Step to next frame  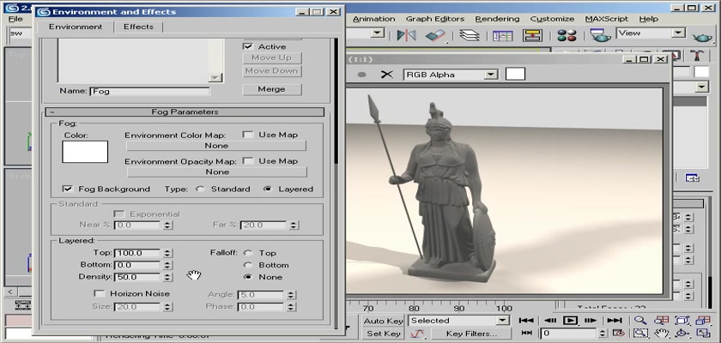pyautogui.click(x=590, y=321)
